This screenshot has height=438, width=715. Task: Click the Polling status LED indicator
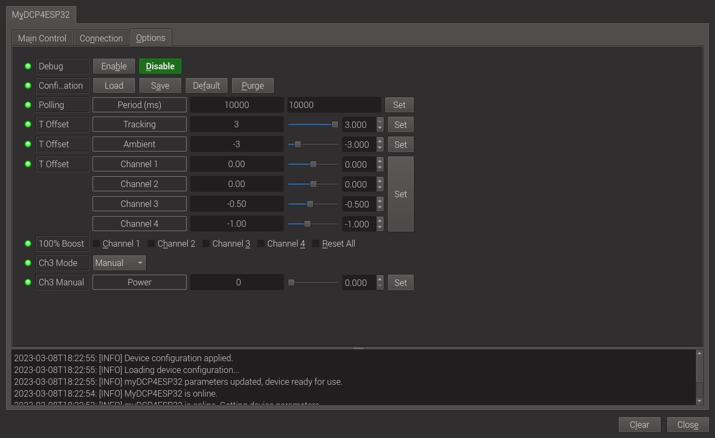pyautogui.click(x=28, y=105)
